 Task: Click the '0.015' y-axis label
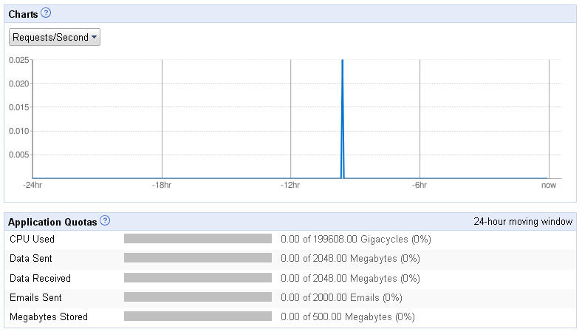coord(18,107)
